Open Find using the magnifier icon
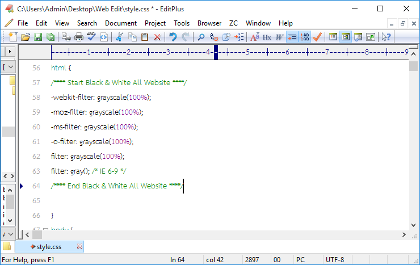 click(x=200, y=37)
